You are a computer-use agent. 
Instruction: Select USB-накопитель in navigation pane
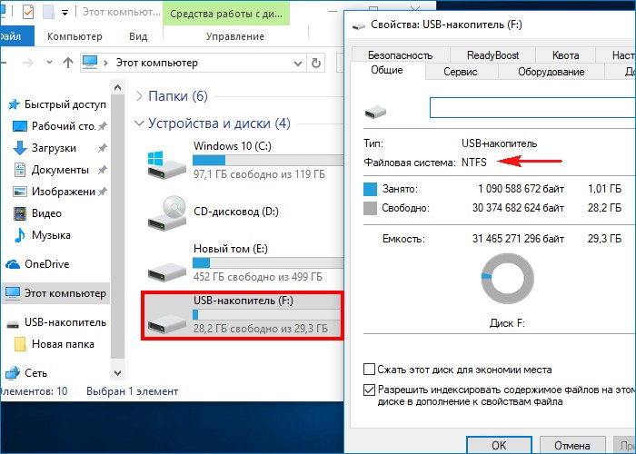coord(65,322)
